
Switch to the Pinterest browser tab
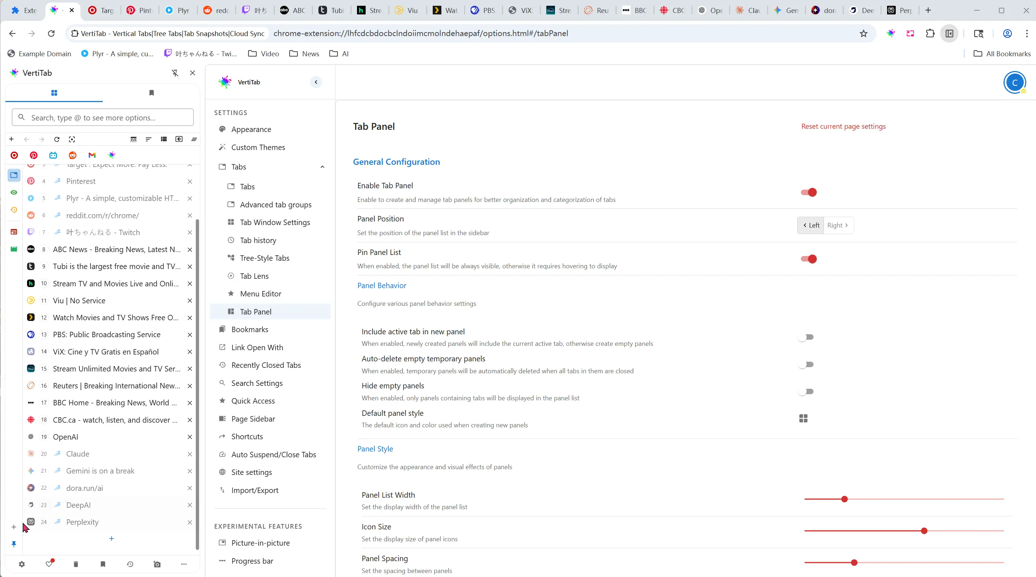coord(140,10)
